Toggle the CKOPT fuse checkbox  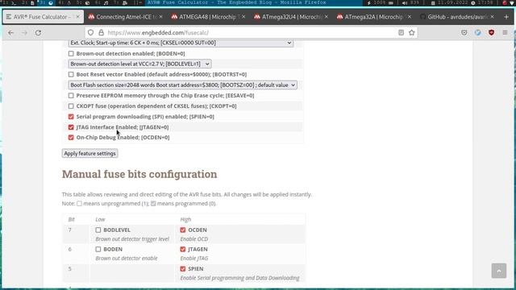pos(71,106)
